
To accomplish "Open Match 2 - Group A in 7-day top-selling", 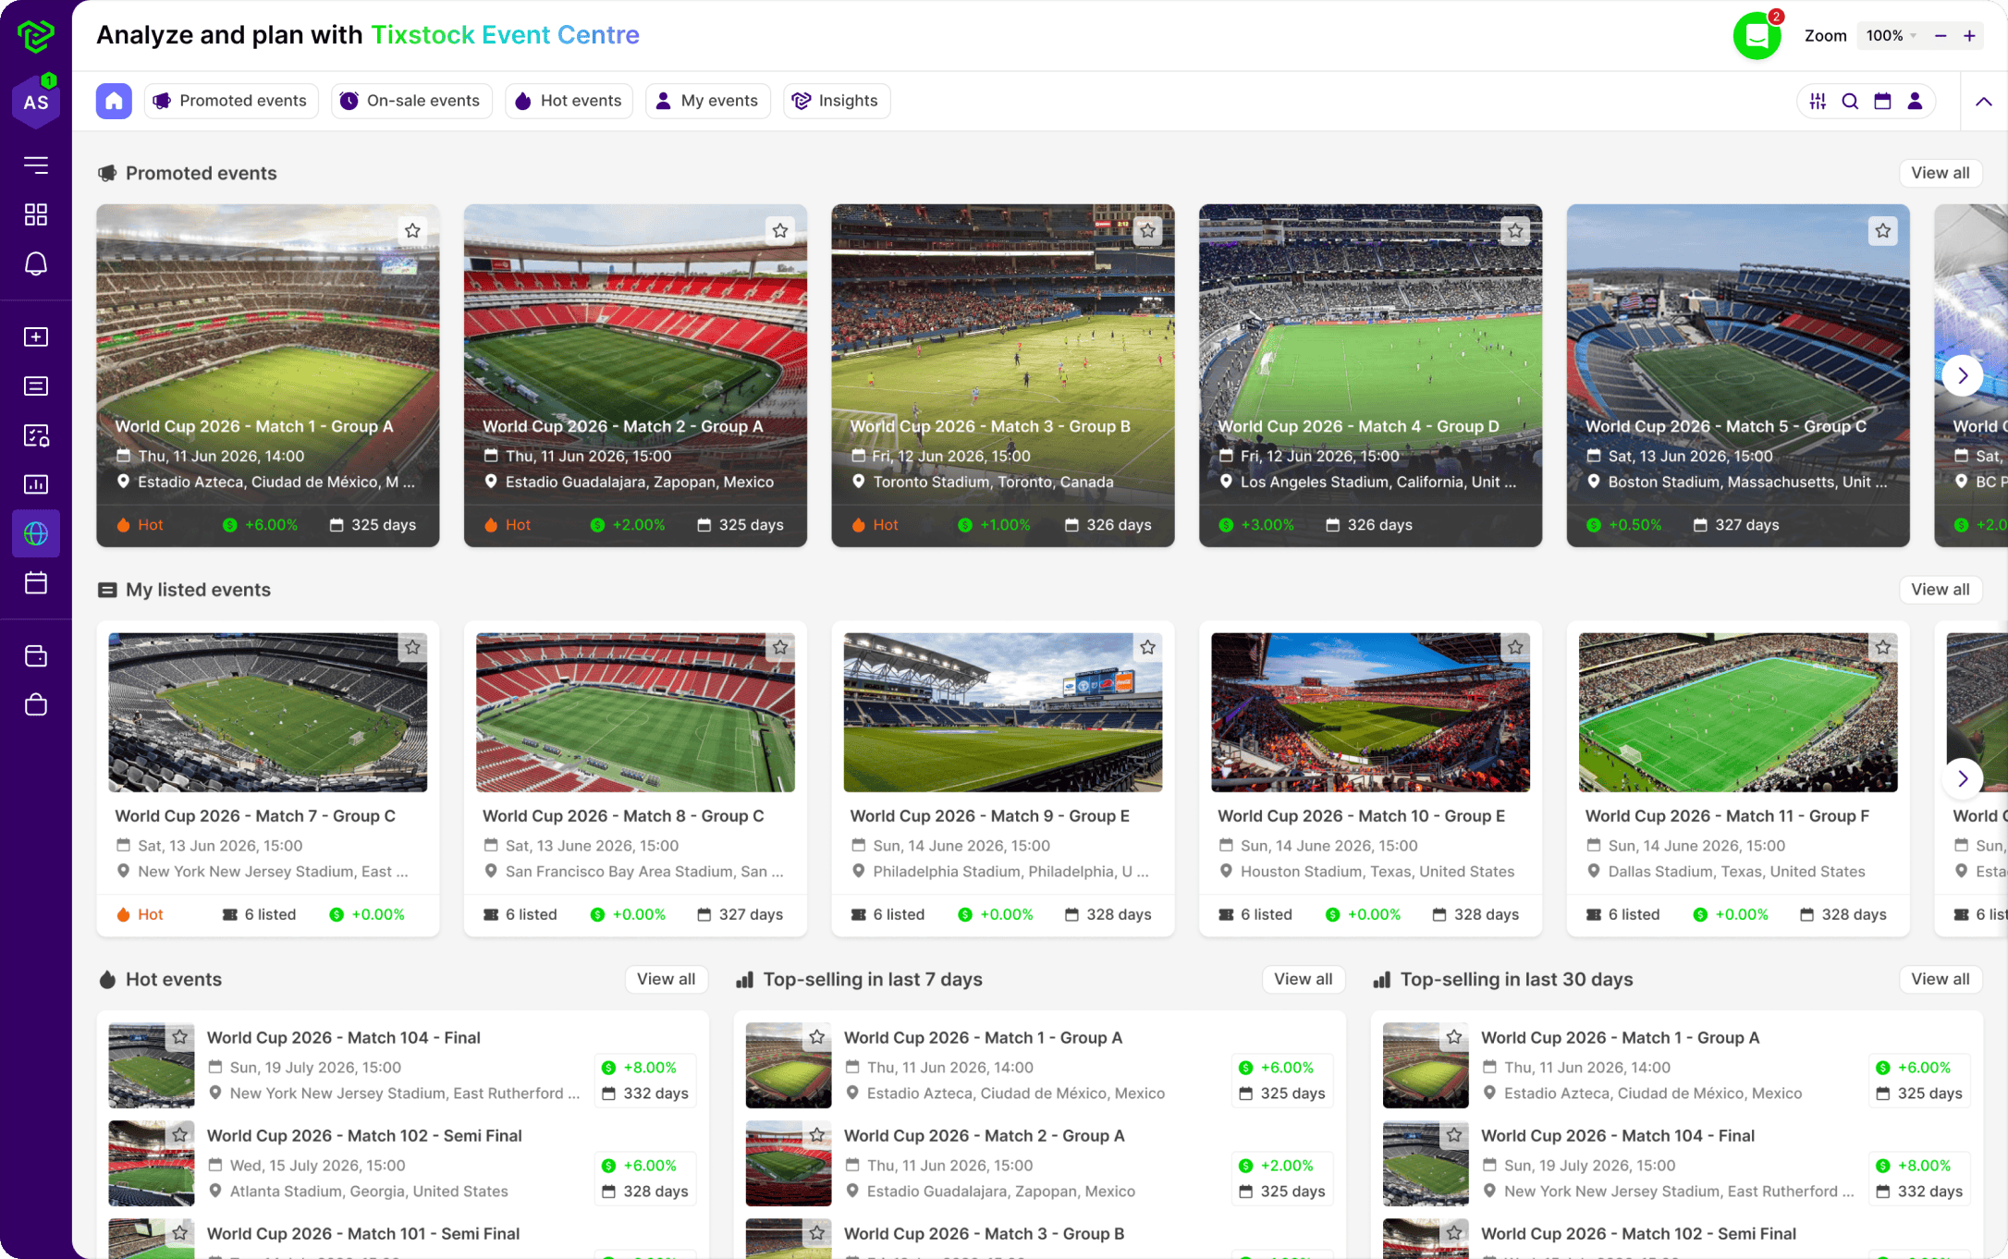I will pos(1039,1163).
